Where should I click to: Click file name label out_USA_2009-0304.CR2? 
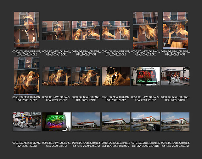click(146, 145)
